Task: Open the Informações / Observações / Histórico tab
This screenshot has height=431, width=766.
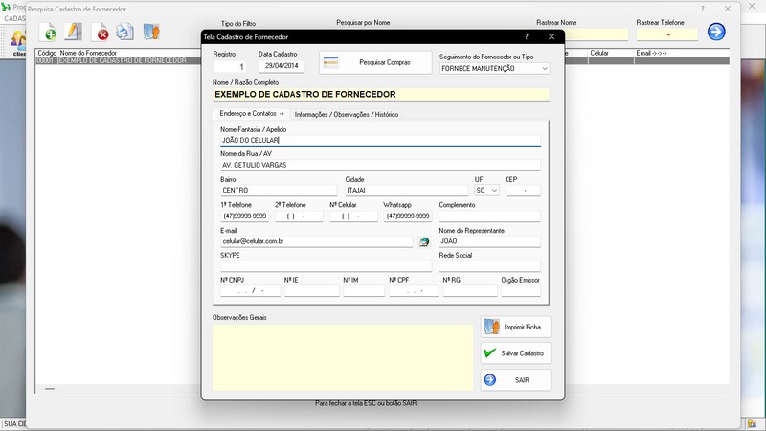Action: pos(347,114)
